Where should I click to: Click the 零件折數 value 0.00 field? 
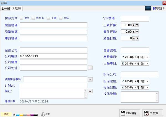click(x=127, y=32)
